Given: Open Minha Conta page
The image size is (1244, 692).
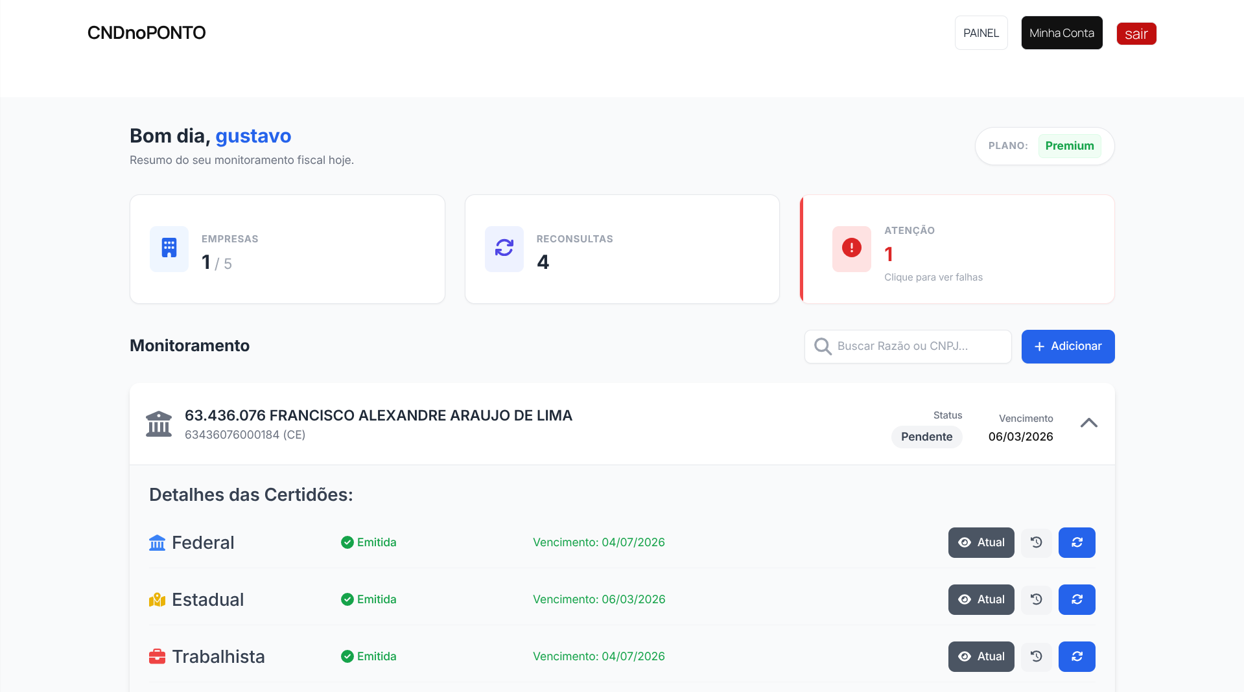Looking at the screenshot, I should (x=1061, y=33).
